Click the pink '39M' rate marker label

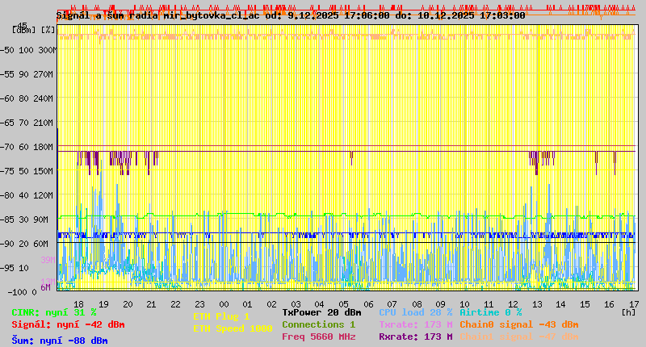click(x=48, y=260)
